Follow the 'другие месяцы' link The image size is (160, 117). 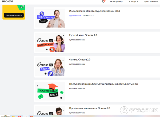point(75,16)
